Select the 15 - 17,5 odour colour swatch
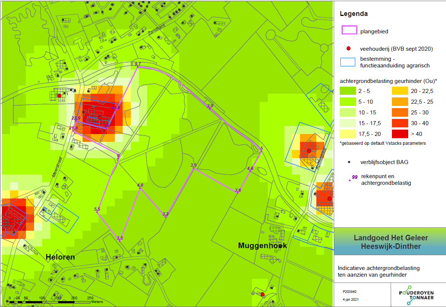 pyautogui.click(x=349, y=123)
